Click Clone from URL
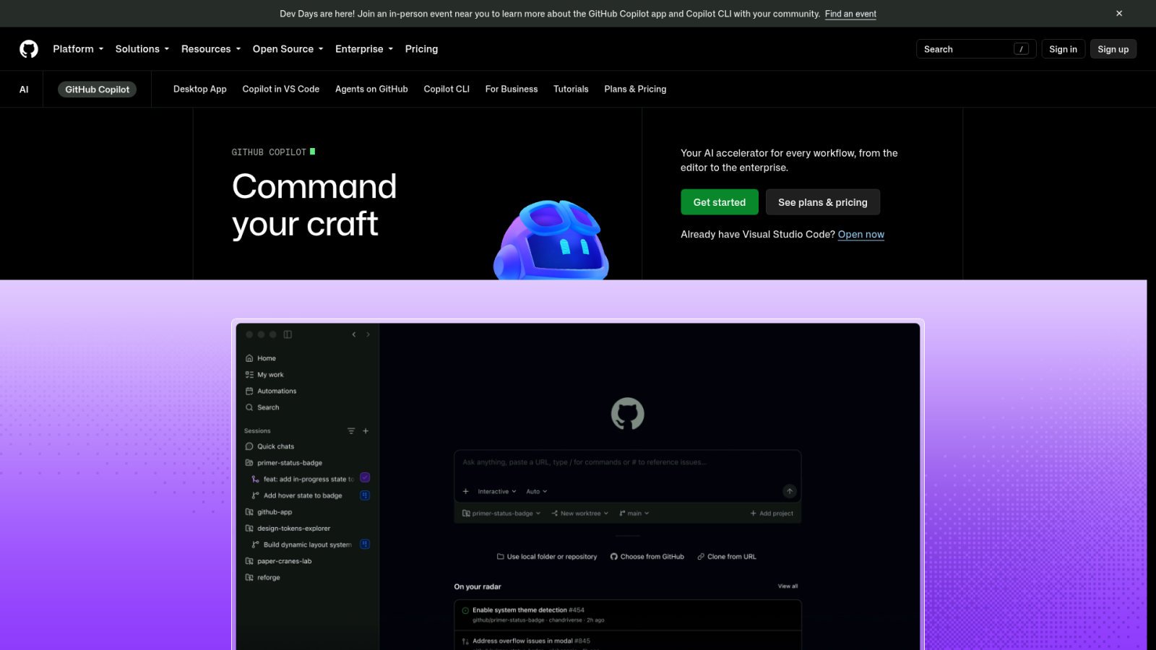 point(727,557)
